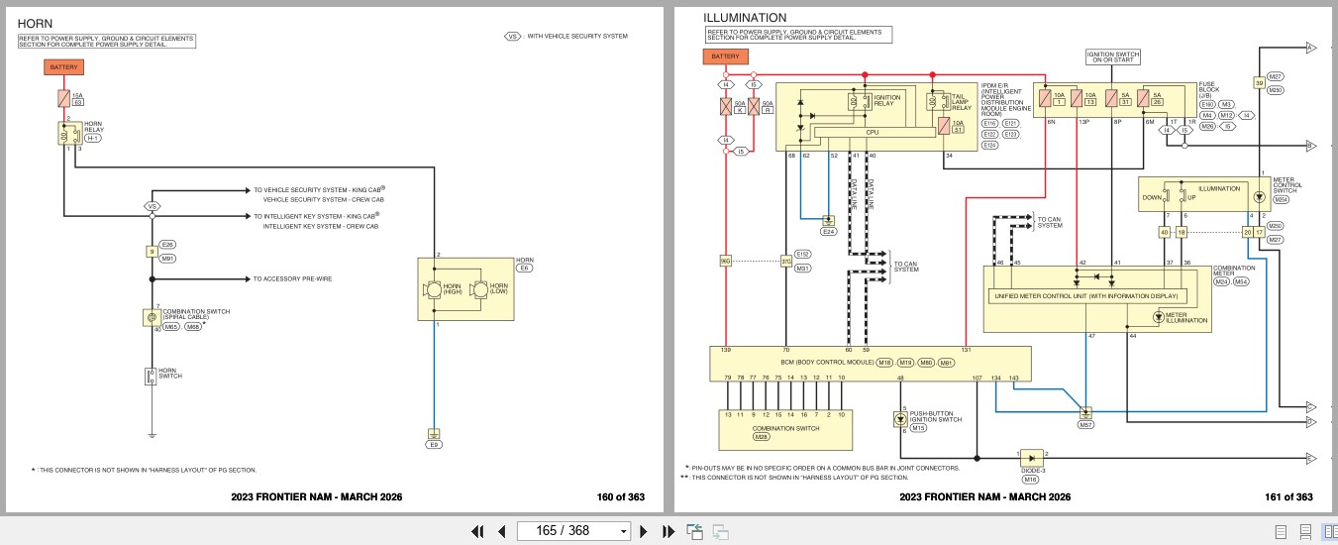Jump to the last page
The image size is (1338, 545).
pos(668,531)
